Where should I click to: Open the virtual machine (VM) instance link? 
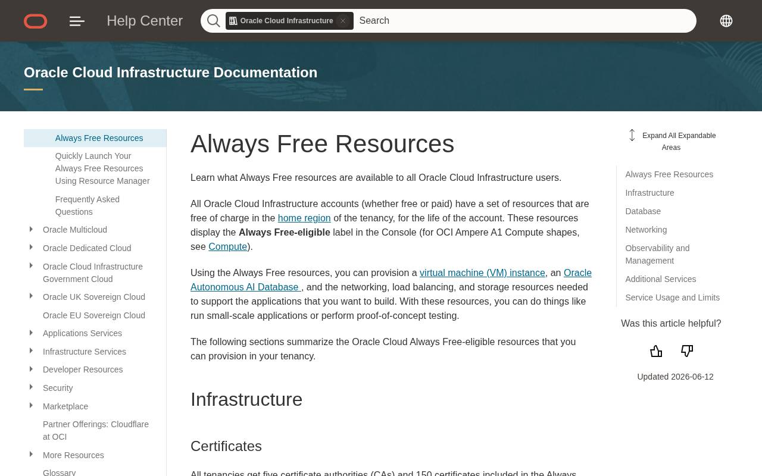pos(482,273)
